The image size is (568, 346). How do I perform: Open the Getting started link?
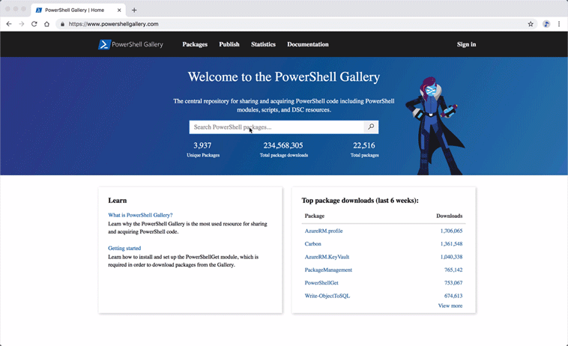(124, 249)
